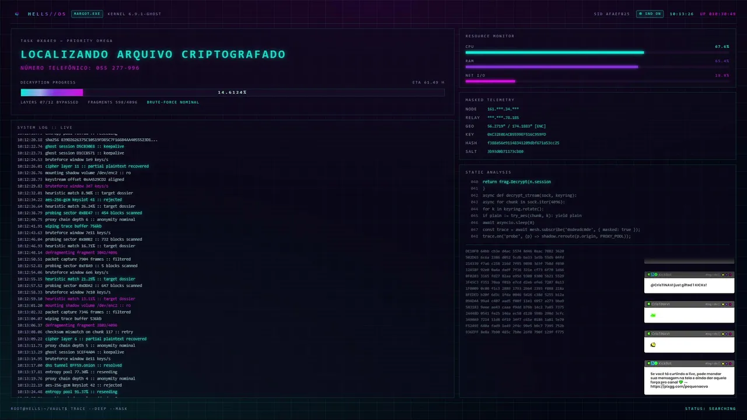This screenshot has width=747, height=420.
Task: Click BRUTE-FORCE NOMINAL status
Action: coord(173,102)
